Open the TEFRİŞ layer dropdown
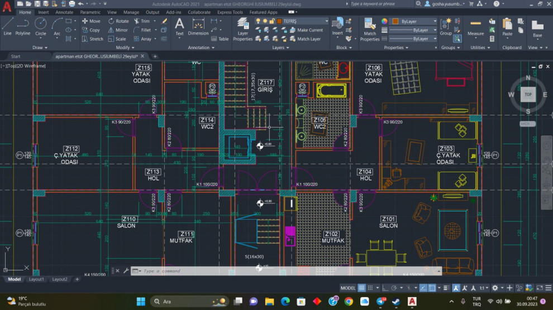The image size is (553, 310). pos(302,21)
